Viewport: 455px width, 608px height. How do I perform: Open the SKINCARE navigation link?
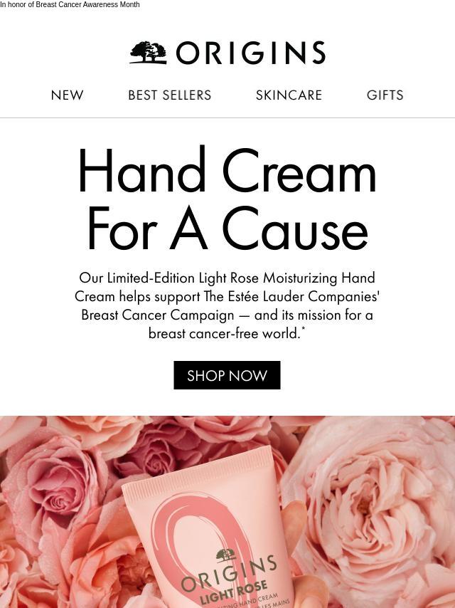click(289, 95)
